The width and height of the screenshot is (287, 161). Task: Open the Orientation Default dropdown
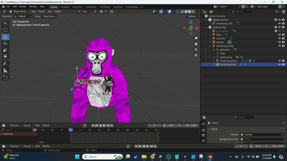click(23, 16)
